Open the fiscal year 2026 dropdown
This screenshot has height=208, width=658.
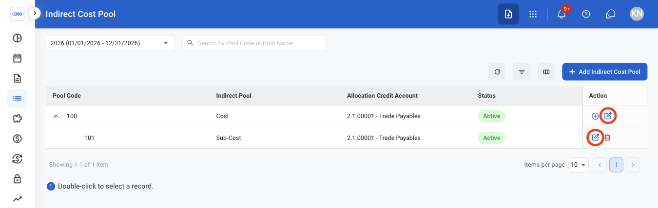tap(110, 43)
